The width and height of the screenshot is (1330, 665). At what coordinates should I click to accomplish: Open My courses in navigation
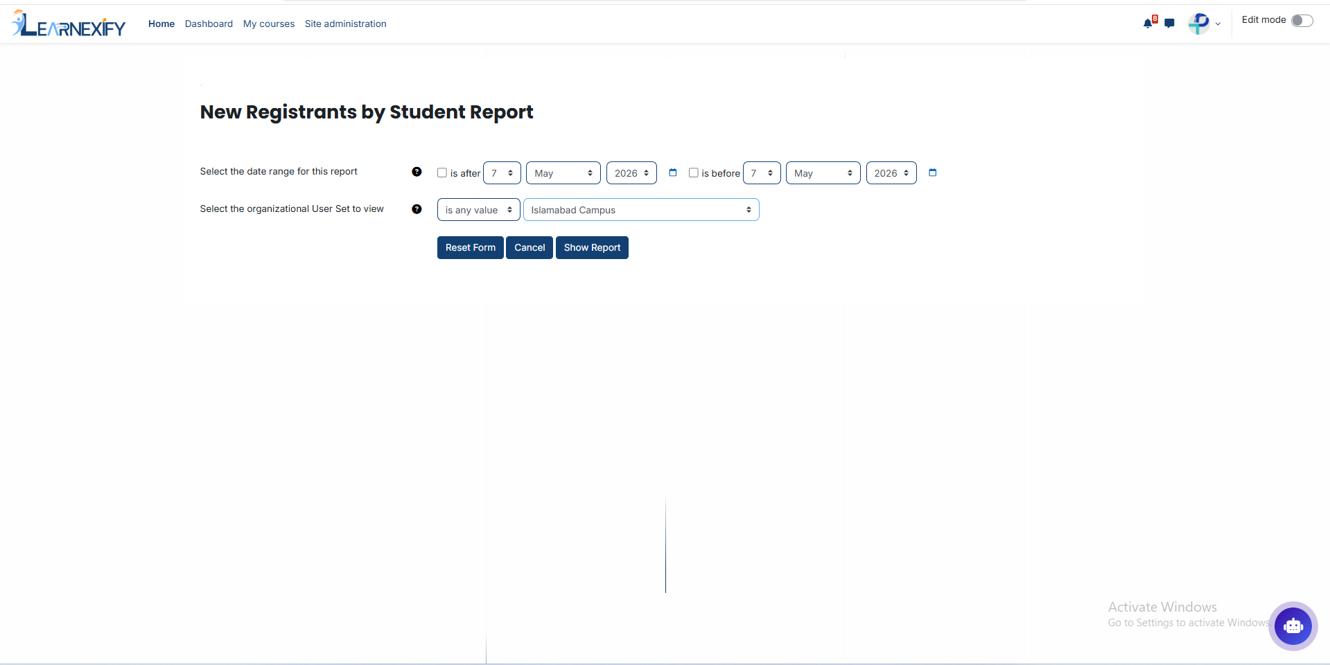[269, 24]
